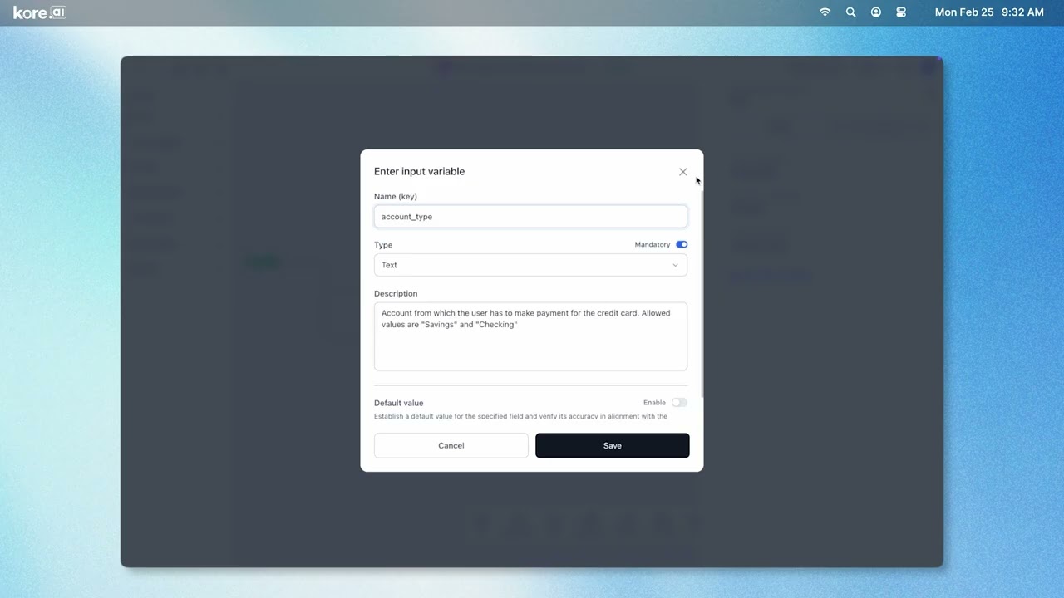Close the Enter input variable dialog
This screenshot has width=1064, height=598.
tap(683, 172)
